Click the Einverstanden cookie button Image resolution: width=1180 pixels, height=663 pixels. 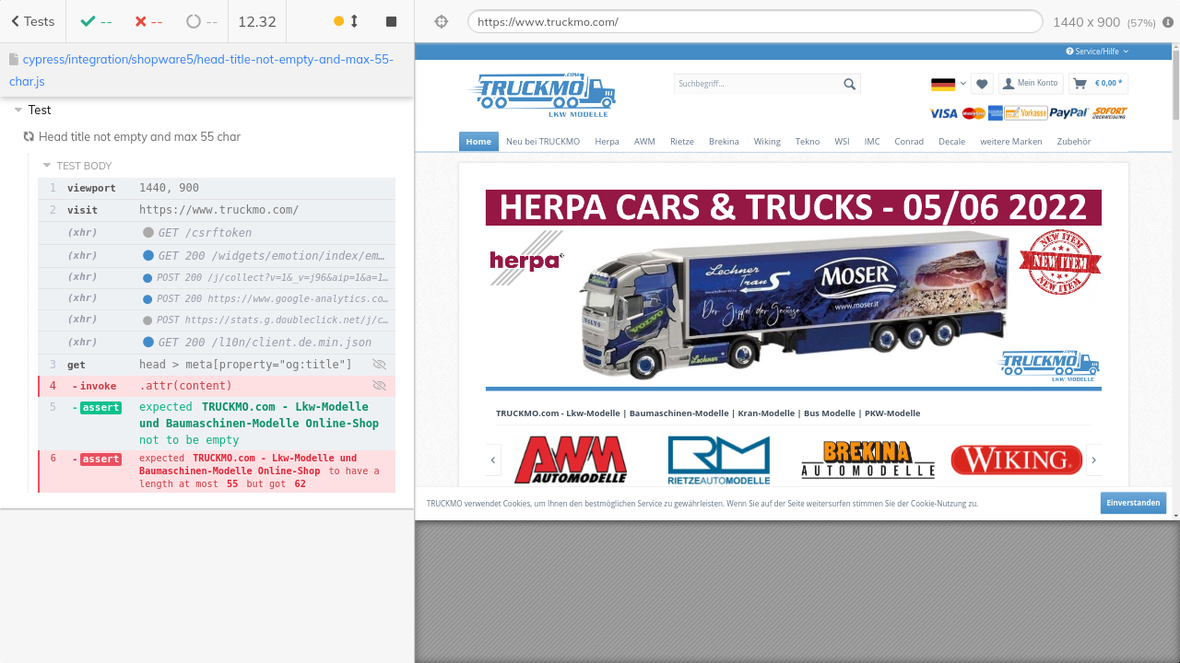pos(1132,503)
